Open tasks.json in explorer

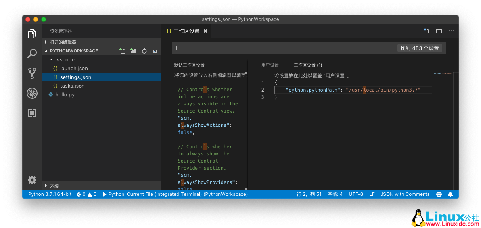pyautogui.click(x=102, y=86)
